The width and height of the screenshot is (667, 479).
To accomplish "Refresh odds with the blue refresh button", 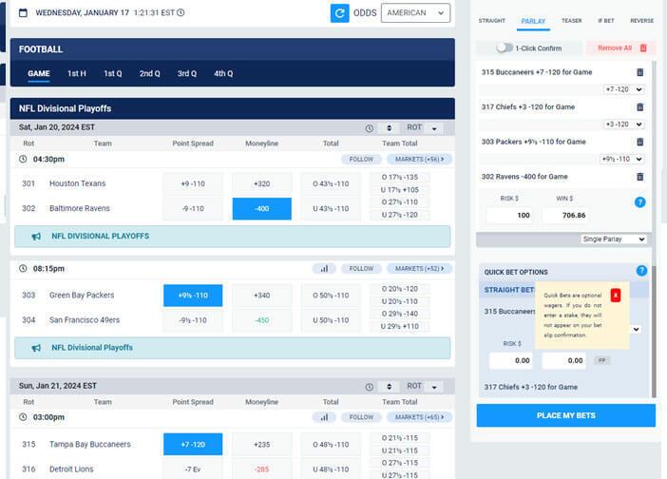I will point(339,13).
